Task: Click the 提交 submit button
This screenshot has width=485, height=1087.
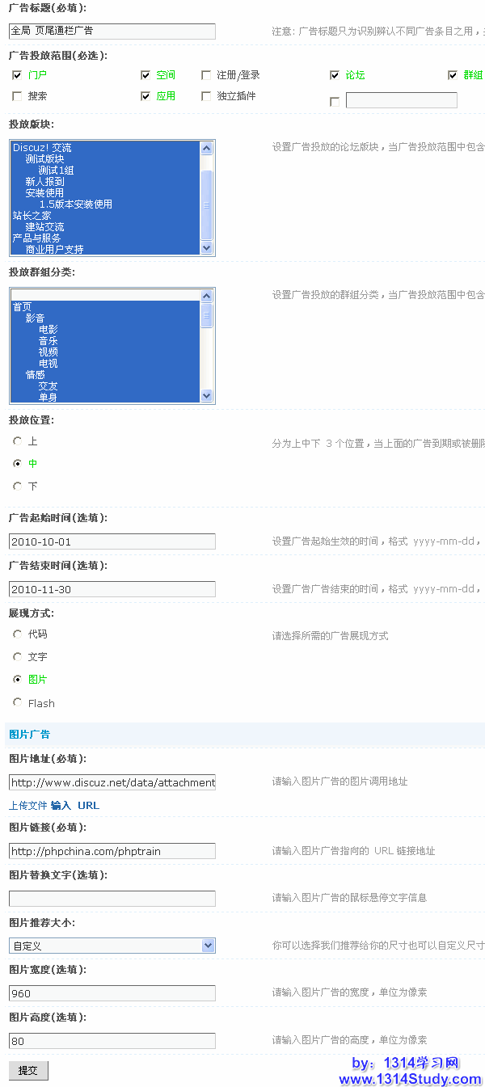Action: click(x=28, y=1070)
